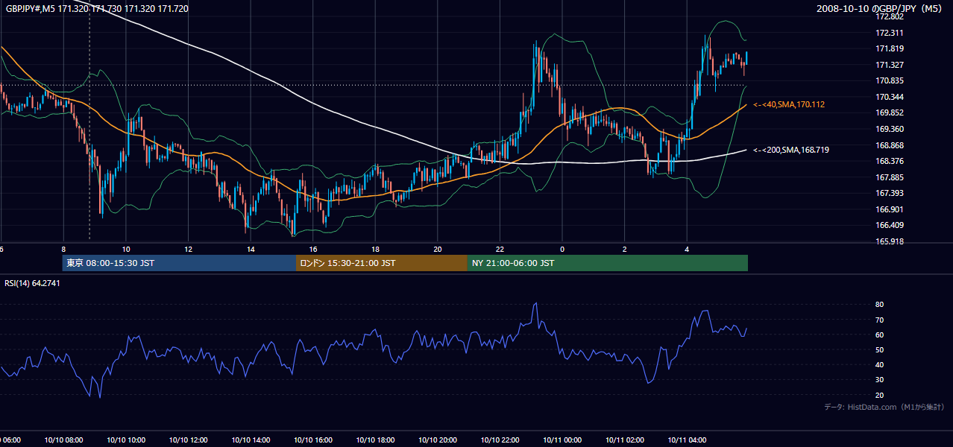Image resolution: width=953 pixels, height=447 pixels.
Task: Click the 10/11 04:00 time axis label
Action: [x=687, y=440]
